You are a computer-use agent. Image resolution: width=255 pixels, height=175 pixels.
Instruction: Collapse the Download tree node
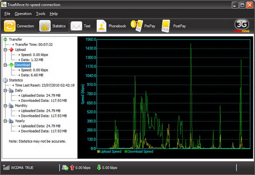(x=5, y=65)
